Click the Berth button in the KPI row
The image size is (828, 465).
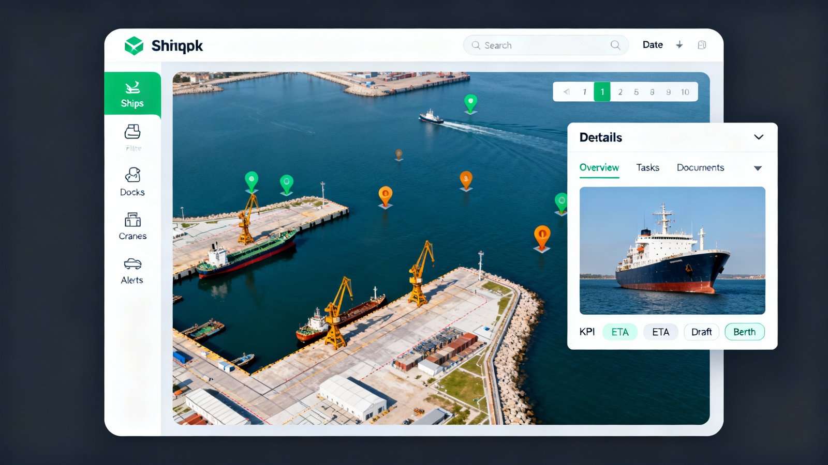pyautogui.click(x=744, y=332)
